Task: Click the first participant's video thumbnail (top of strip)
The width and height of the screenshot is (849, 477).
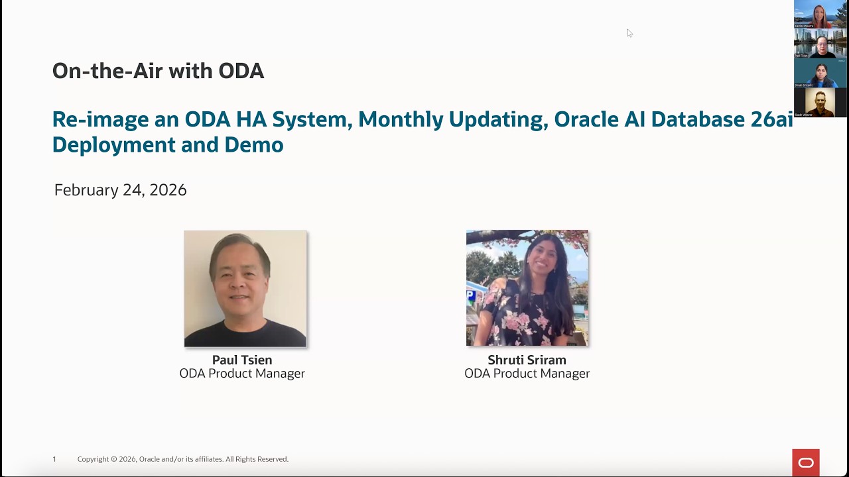Action: [x=820, y=15]
